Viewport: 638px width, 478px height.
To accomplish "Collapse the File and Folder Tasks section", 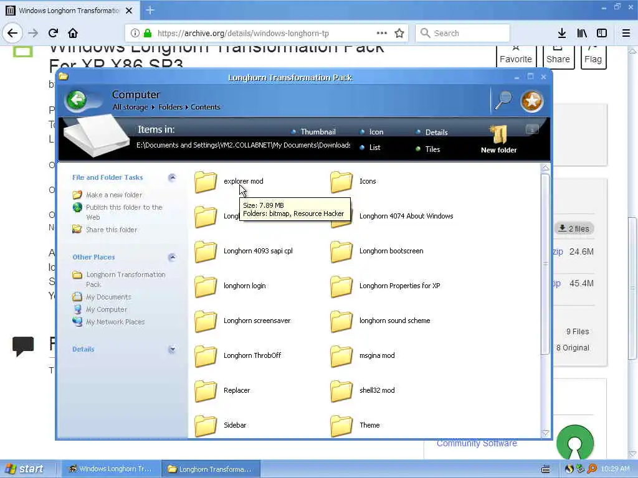I will (x=172, y=177).
